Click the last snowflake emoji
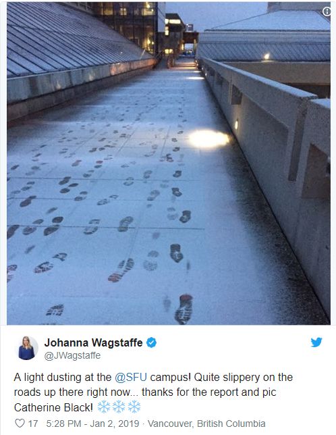336x435 pixels. [134, 407]
